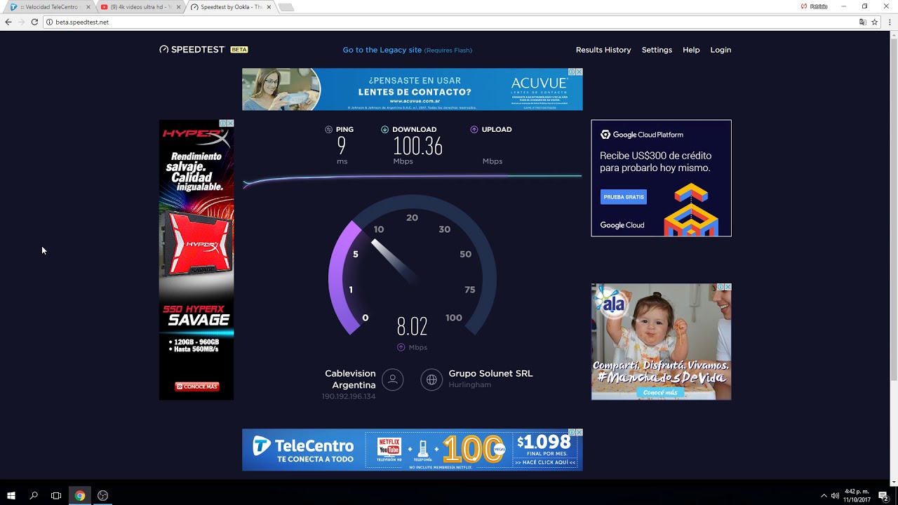Close the Velocidad TeleCentro tab

[88, 7]
